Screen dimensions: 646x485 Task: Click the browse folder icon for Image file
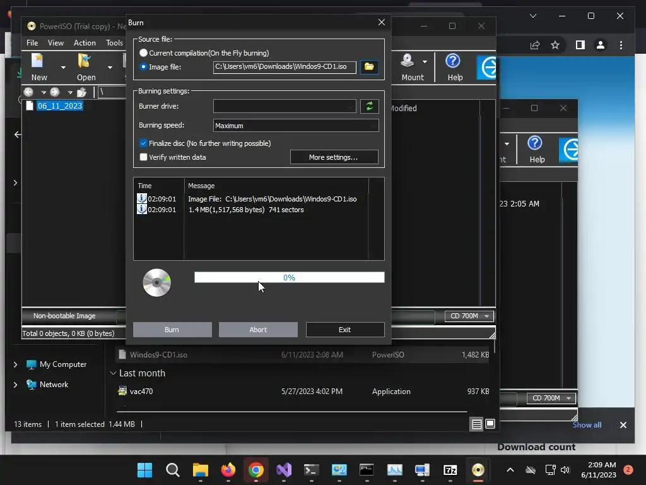[x=369, y=67]
